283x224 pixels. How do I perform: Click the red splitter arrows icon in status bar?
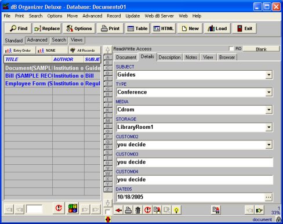(x=108, y=219)
